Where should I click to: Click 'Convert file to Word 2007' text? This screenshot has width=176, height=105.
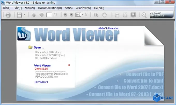(130, 87)
